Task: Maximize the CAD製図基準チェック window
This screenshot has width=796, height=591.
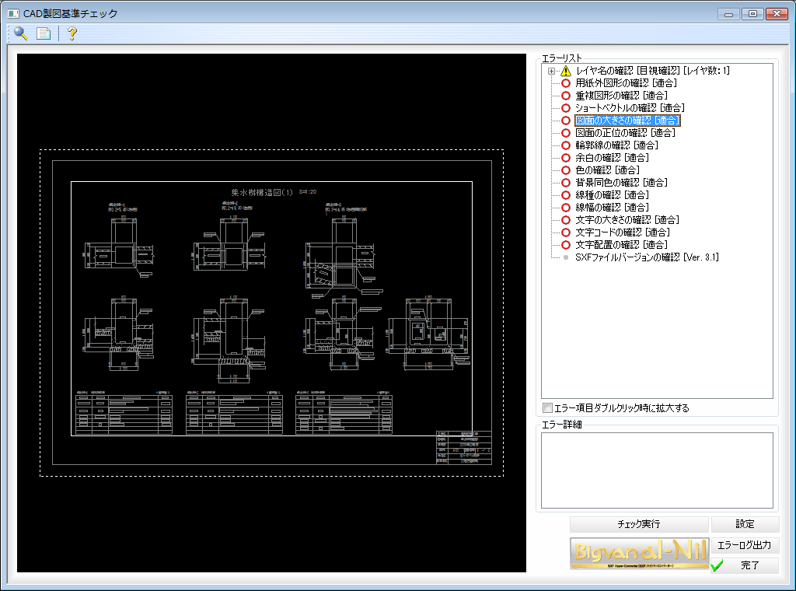Action: (x=752, y=14)
